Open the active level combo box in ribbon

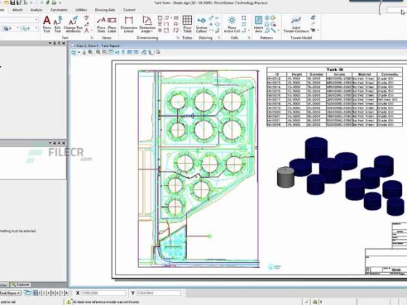pos(19,20)
